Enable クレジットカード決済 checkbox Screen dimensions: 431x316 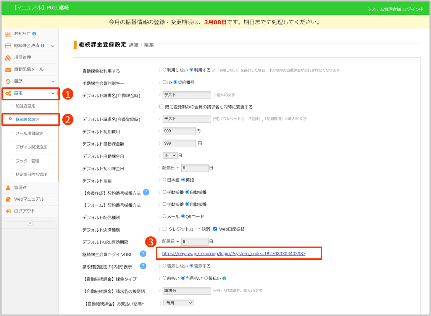165,229
